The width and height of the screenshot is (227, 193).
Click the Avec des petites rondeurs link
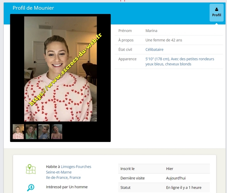192,59
